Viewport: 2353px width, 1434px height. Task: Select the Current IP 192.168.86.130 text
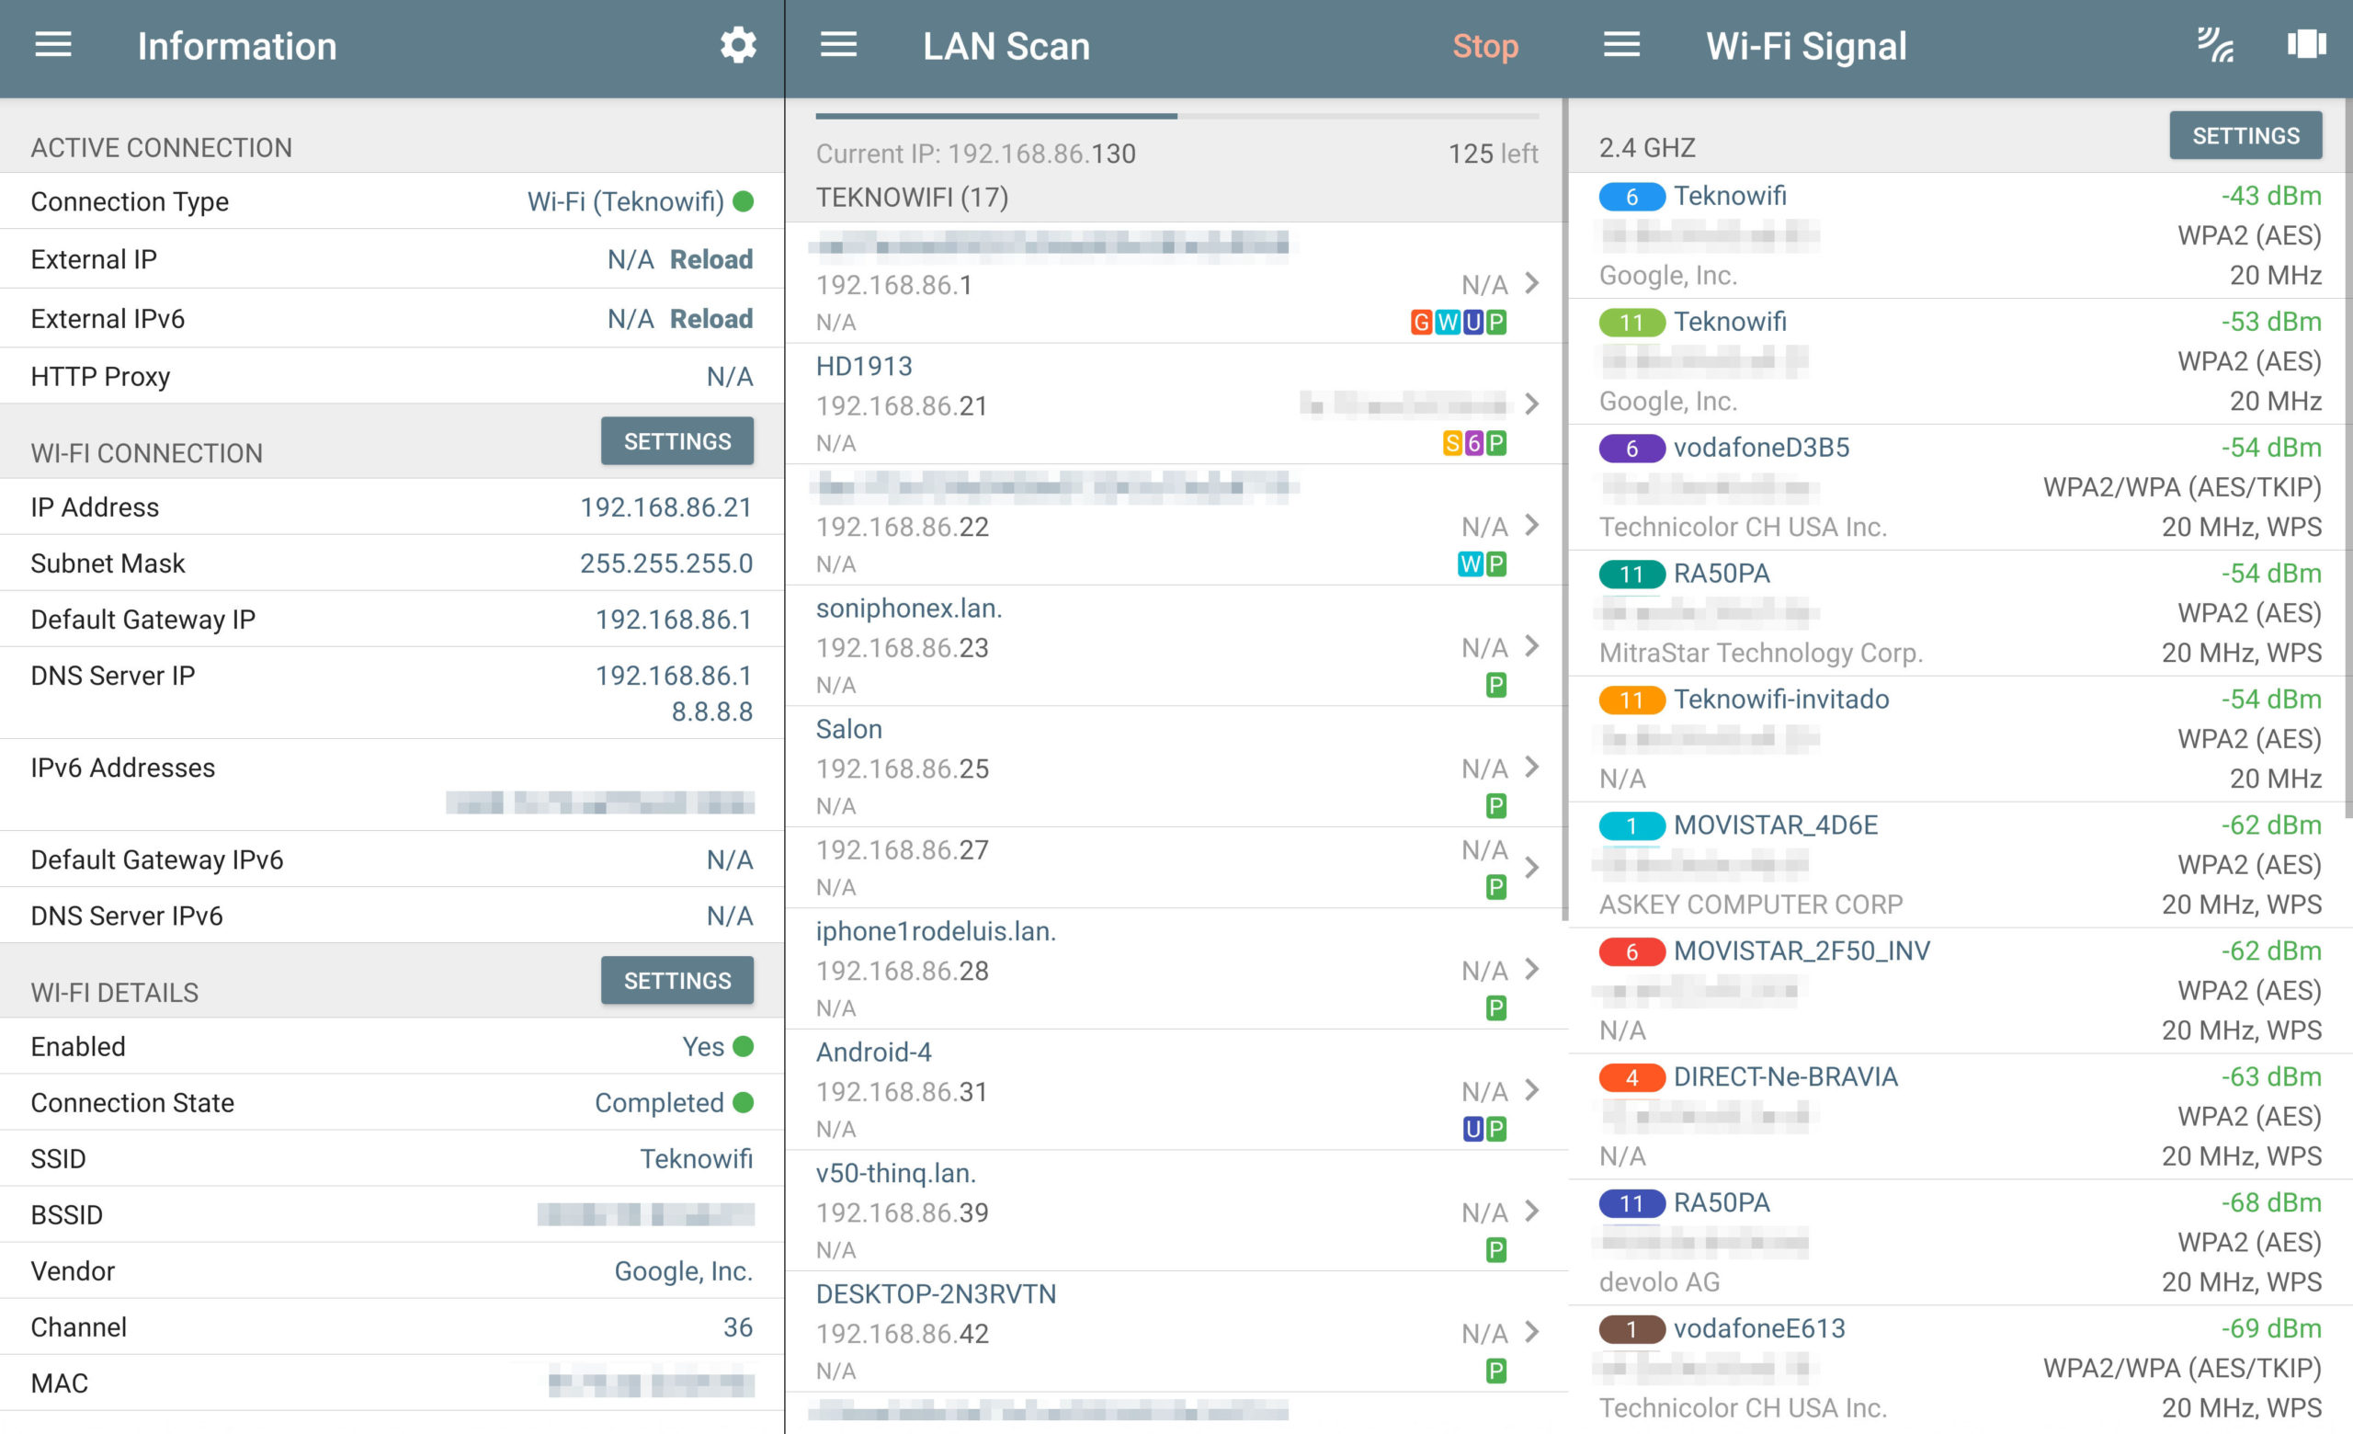point(976,154)
